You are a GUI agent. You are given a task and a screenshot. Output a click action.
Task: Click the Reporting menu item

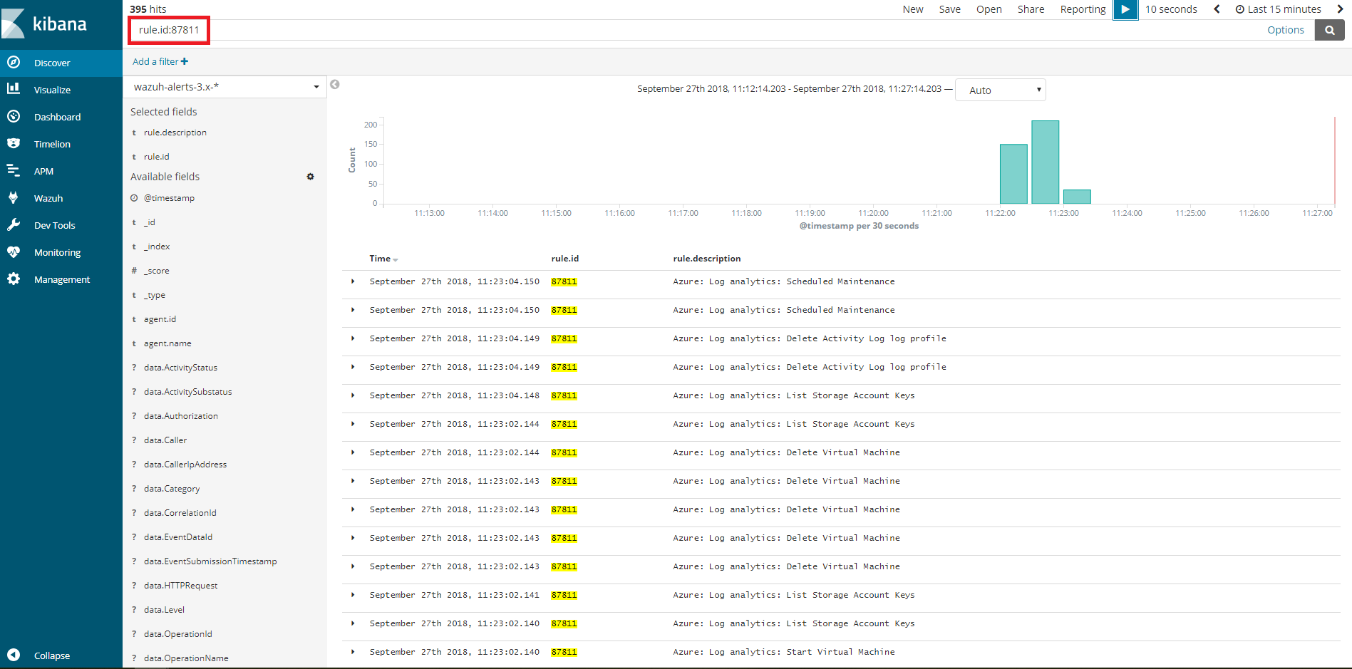[x=1083, y=9]
